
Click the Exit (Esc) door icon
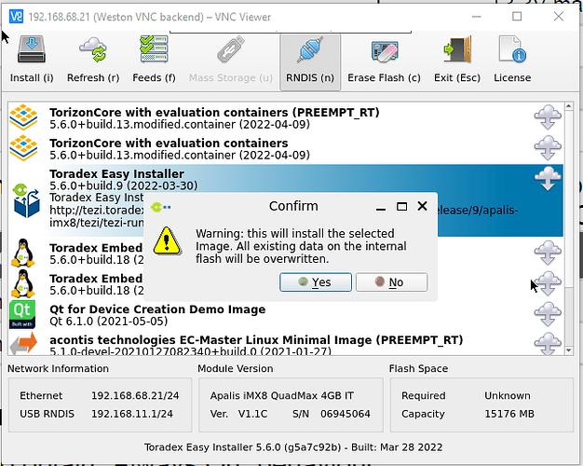(457, 49)
